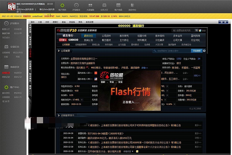Select the 龙虎榜 sub-tab
The width and height of the screenshot is (232, 155).
(147, 44)
